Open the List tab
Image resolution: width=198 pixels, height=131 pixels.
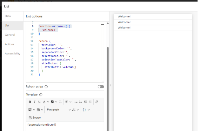tap(12, 25)
